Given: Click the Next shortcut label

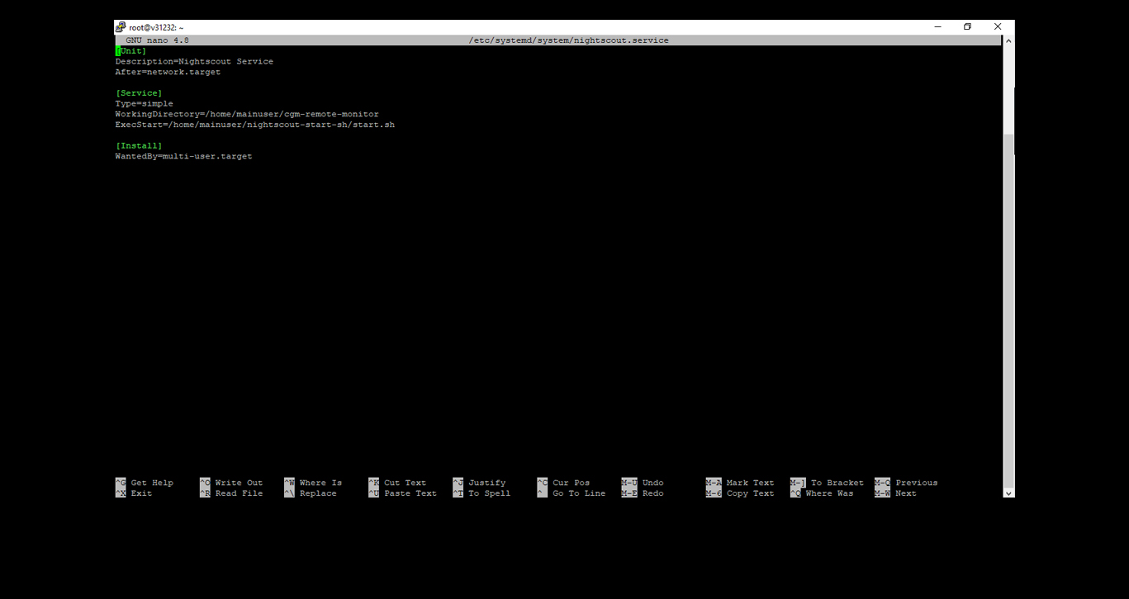Looking at the screenshot, I should coord(895,493).
